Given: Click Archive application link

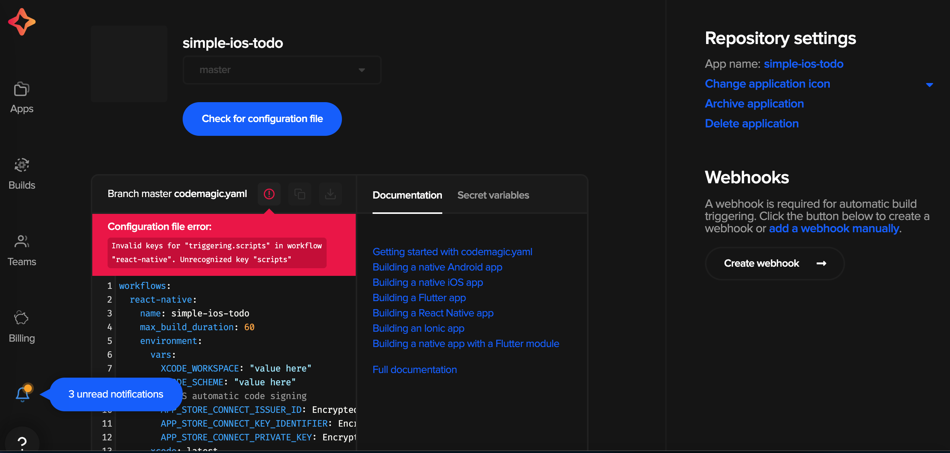Looking at the screenshot, I should tap(754, 104).
